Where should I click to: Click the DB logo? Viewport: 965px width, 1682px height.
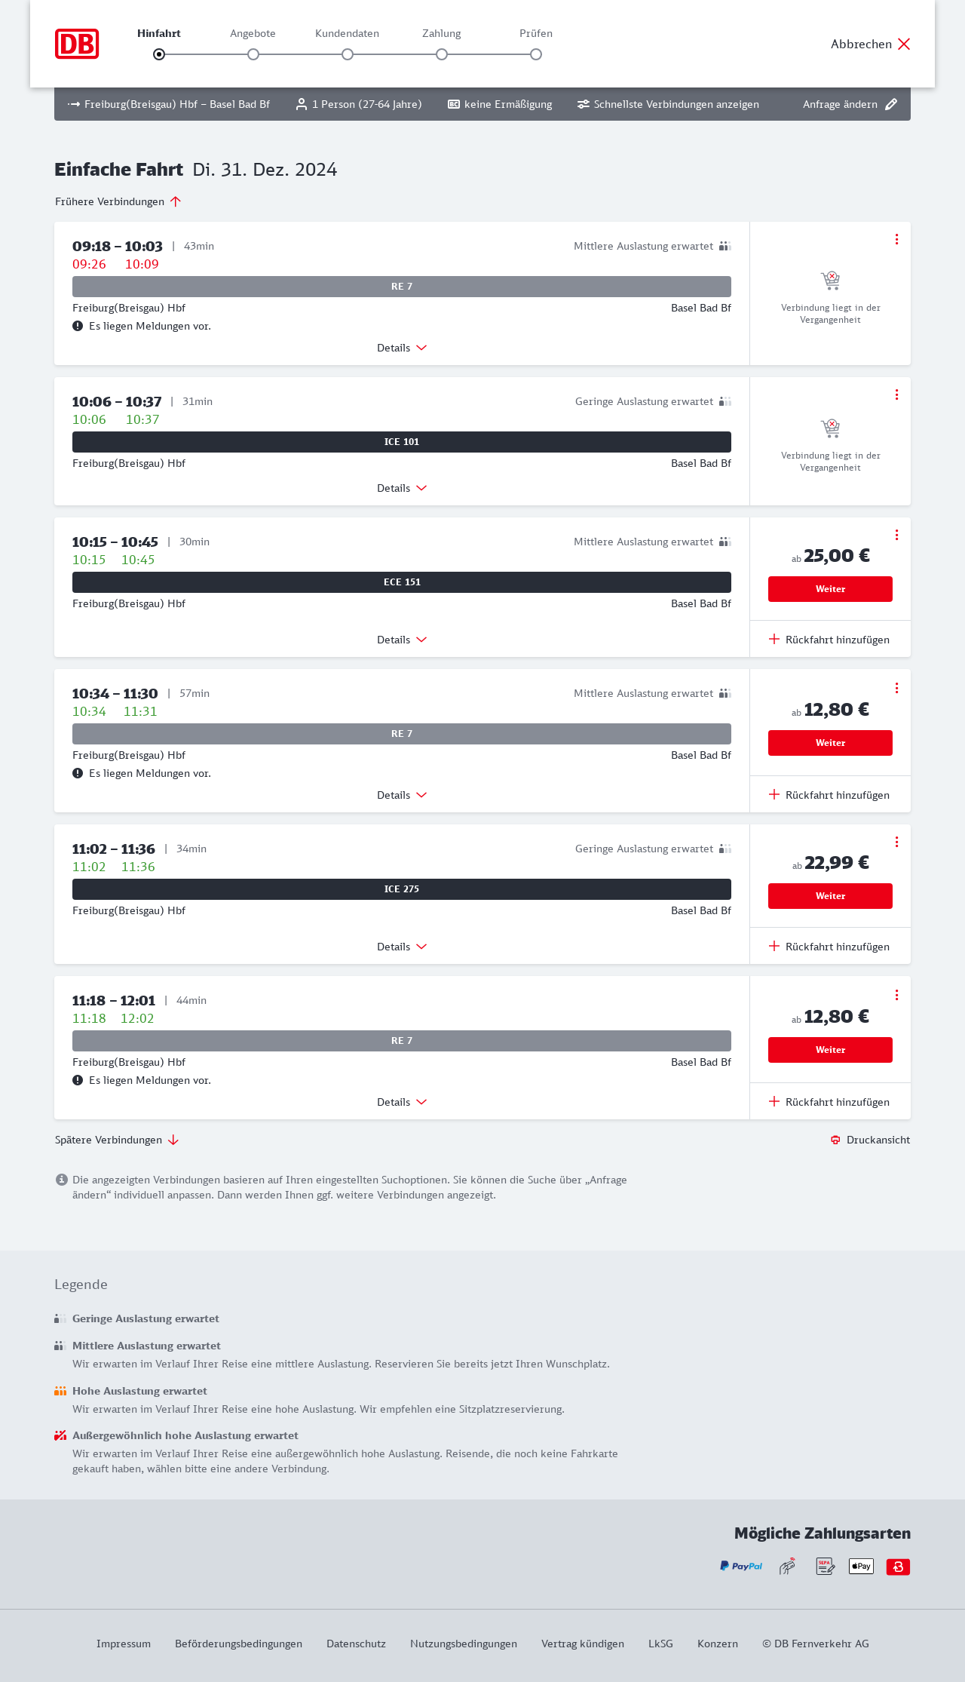77,44
